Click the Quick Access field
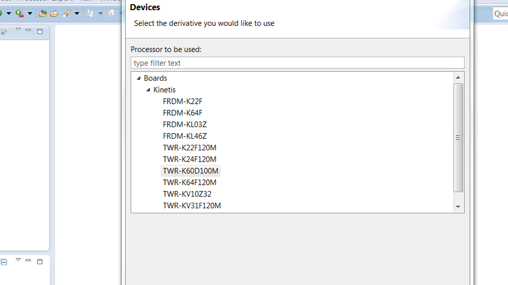The image size is (508, 285). coord(500,14)
